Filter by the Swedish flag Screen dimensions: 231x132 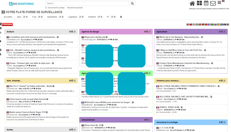pyautogui.click(x=221, y=24)
